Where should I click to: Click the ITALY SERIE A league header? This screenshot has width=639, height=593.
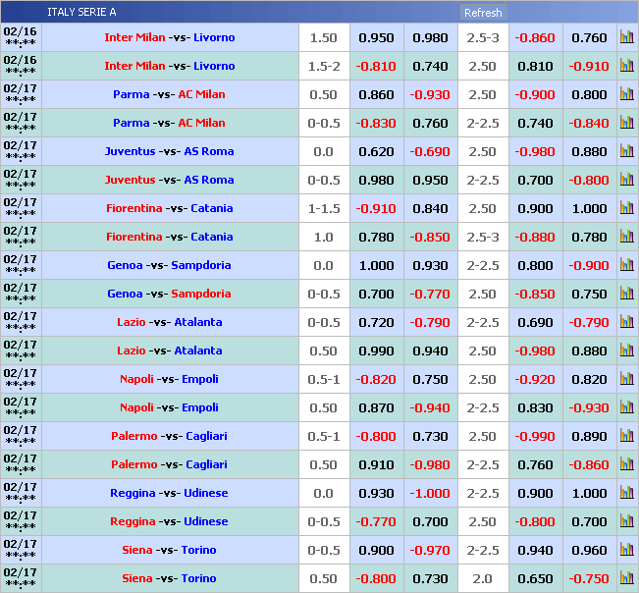point(81,13)
